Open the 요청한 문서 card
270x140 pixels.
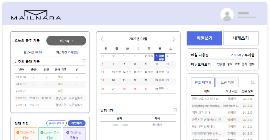(50, 134)
